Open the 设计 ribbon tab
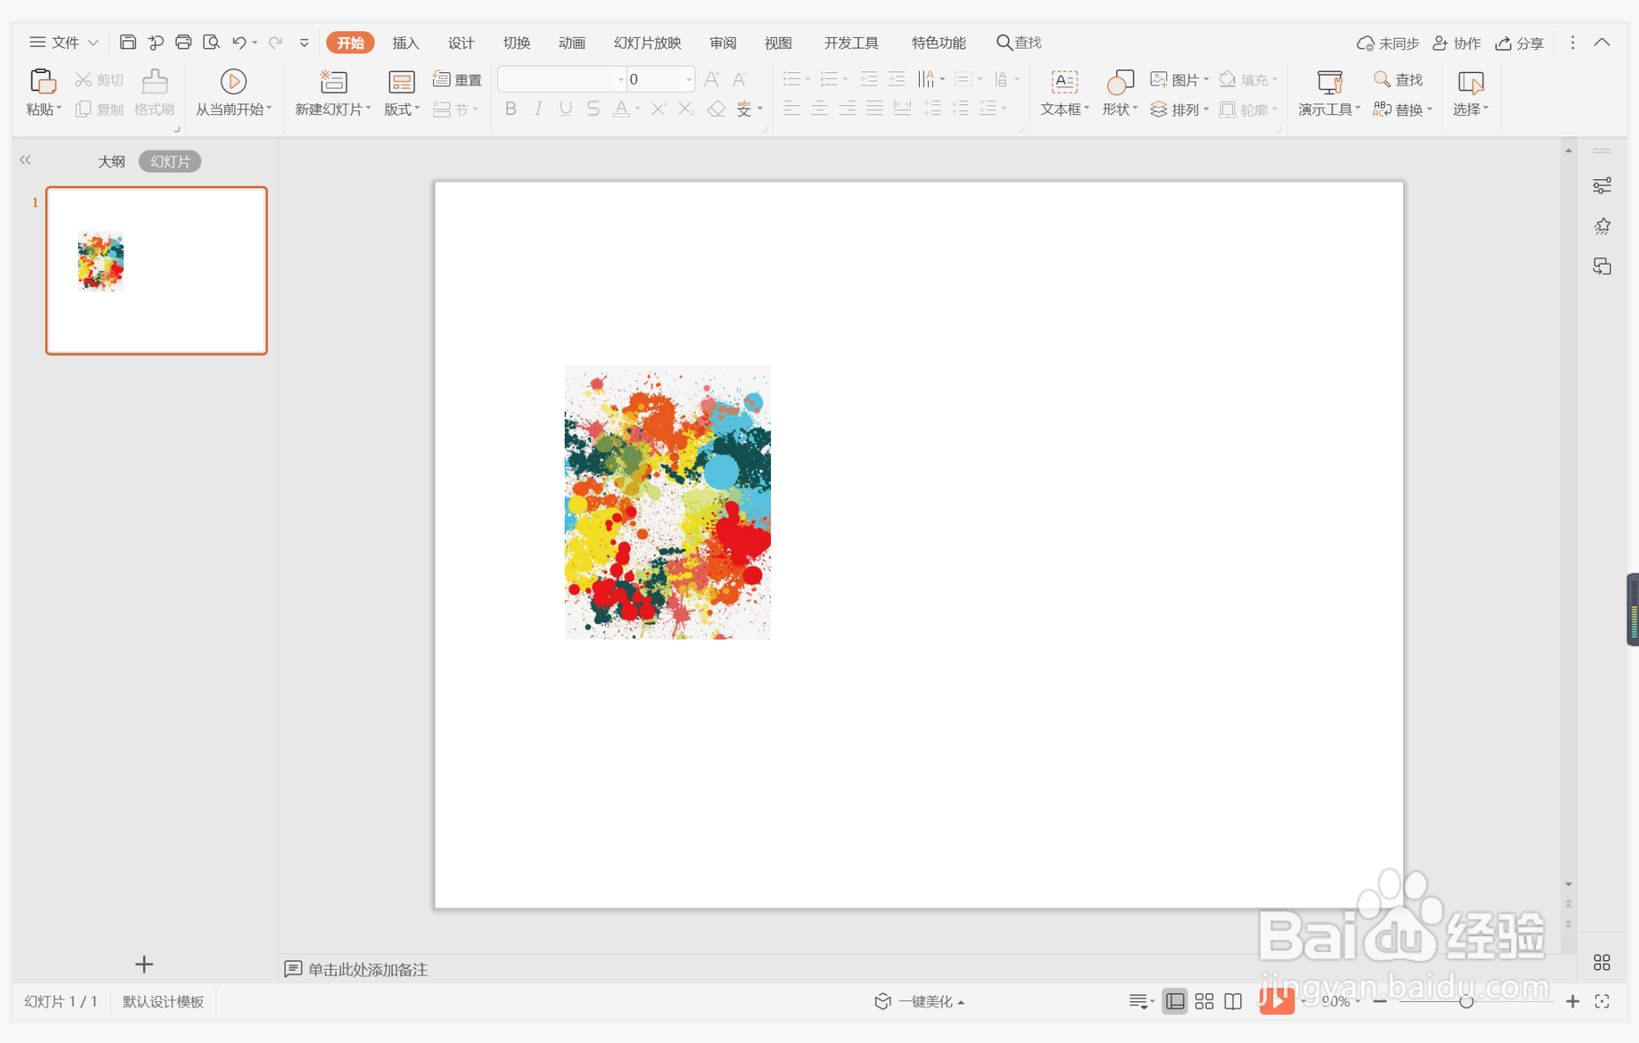The image size is (1639, 1043). tap(460, 43)
